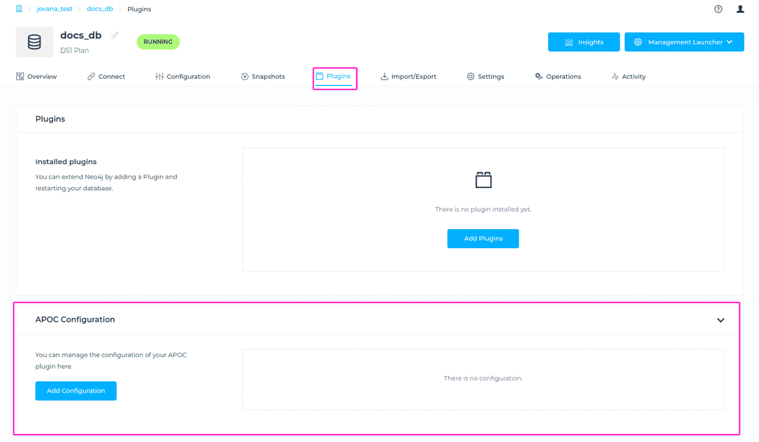759x442 pixels.
Task: Open Insights with the chart button
Action: pyautogui.click(x=584, y=42)
